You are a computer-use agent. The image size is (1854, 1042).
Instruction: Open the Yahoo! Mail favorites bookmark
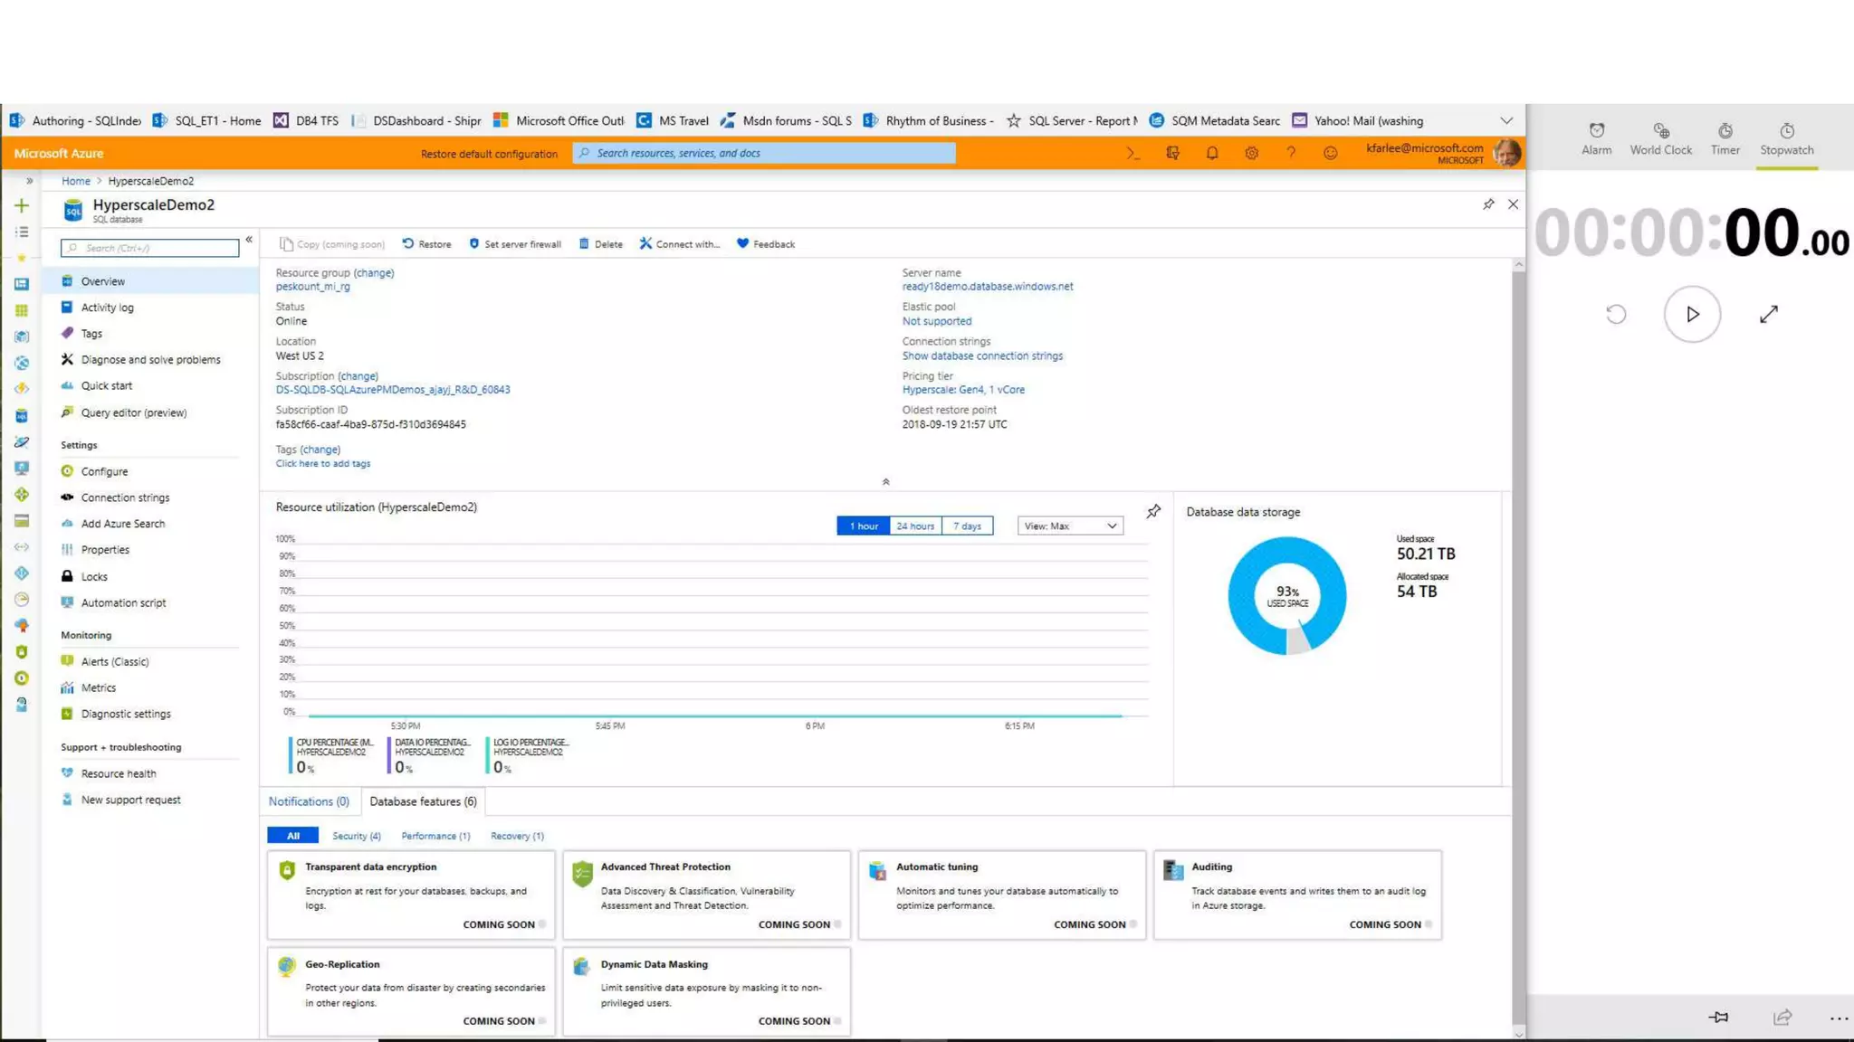pyautogui.click(x=1358, y=120)
